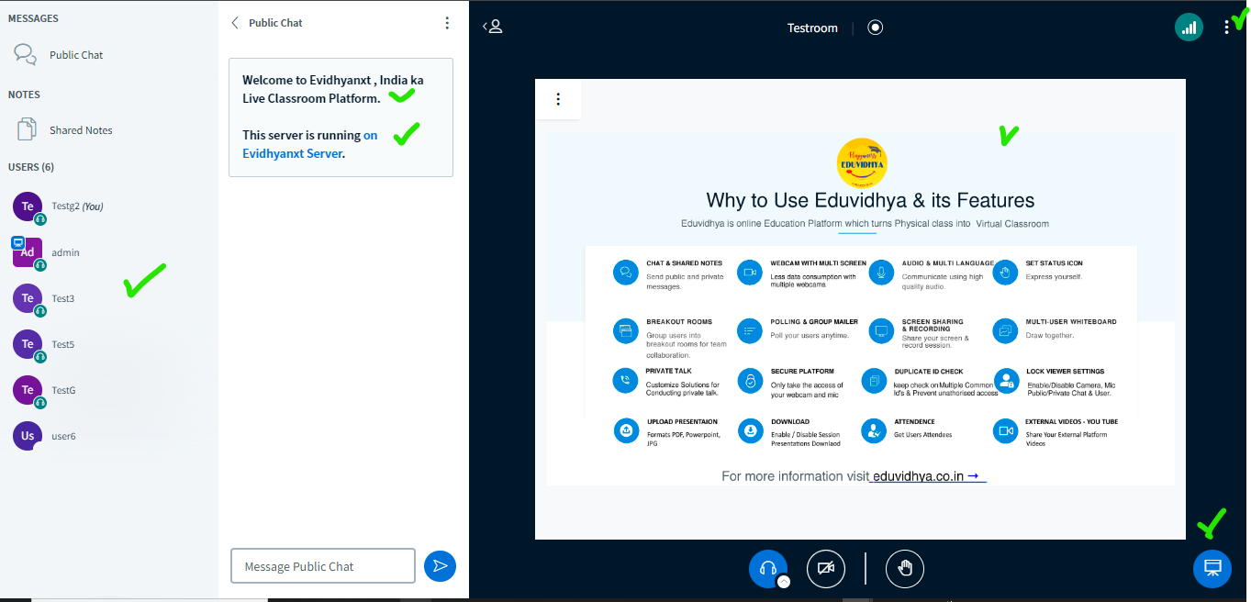Send a message with the send button
The height and width of the screenshot is (602, 1251).
tap(440, 565)
